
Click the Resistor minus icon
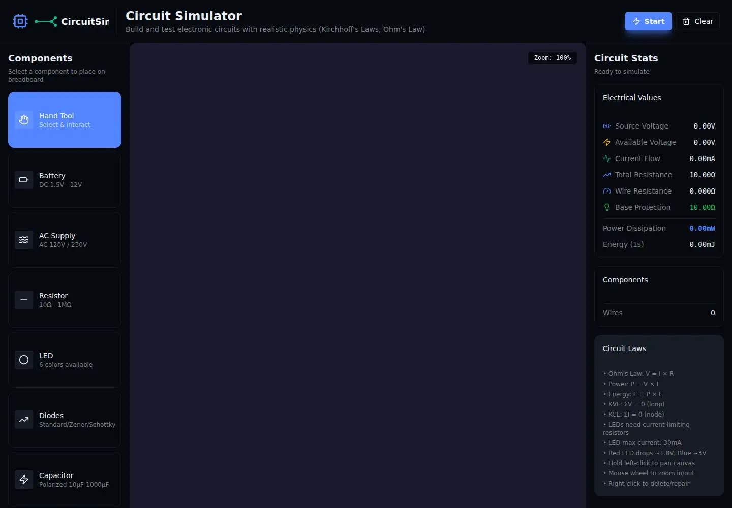[x=24, y=300]
